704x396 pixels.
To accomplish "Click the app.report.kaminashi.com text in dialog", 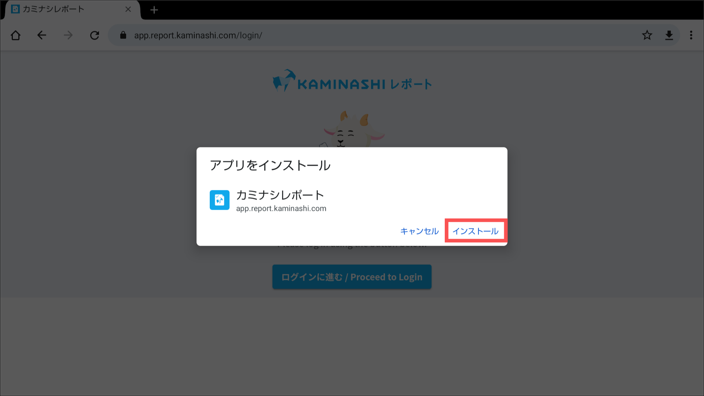I will [x=281, y=209].
